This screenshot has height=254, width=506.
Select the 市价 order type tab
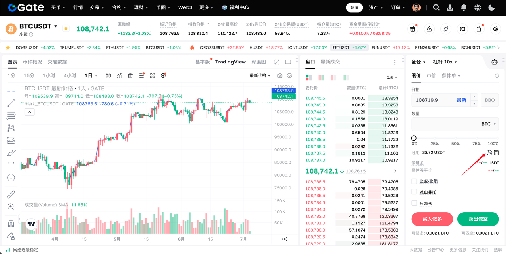pos(431,76)
